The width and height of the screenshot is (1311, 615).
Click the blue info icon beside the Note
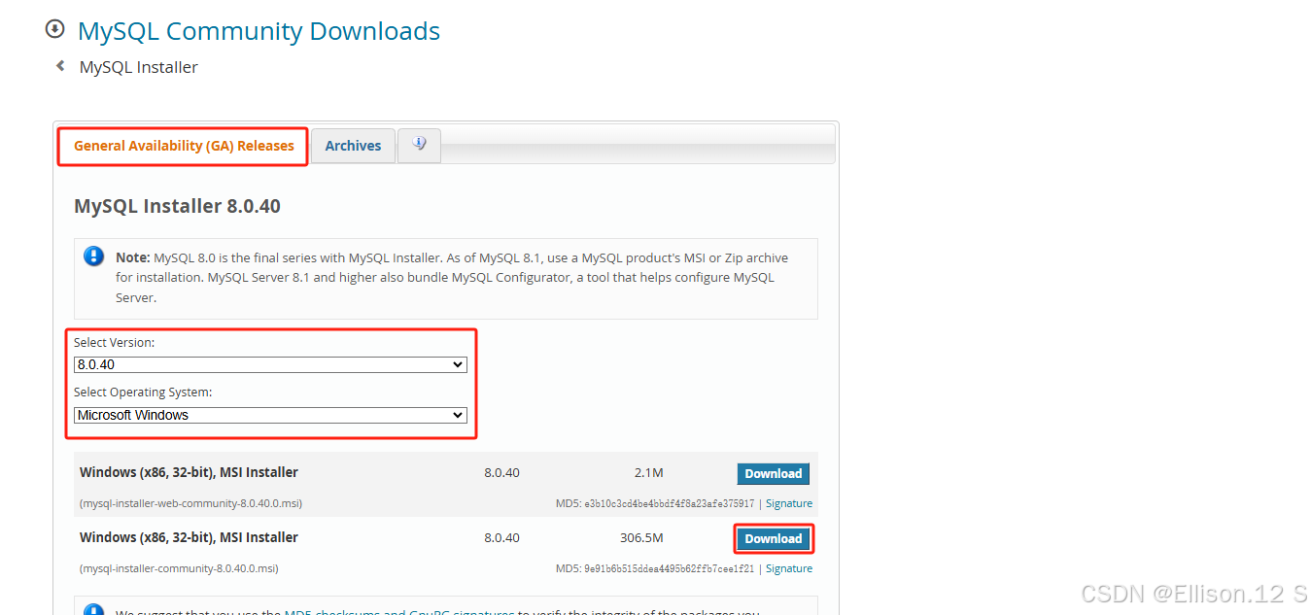(93, 256)
